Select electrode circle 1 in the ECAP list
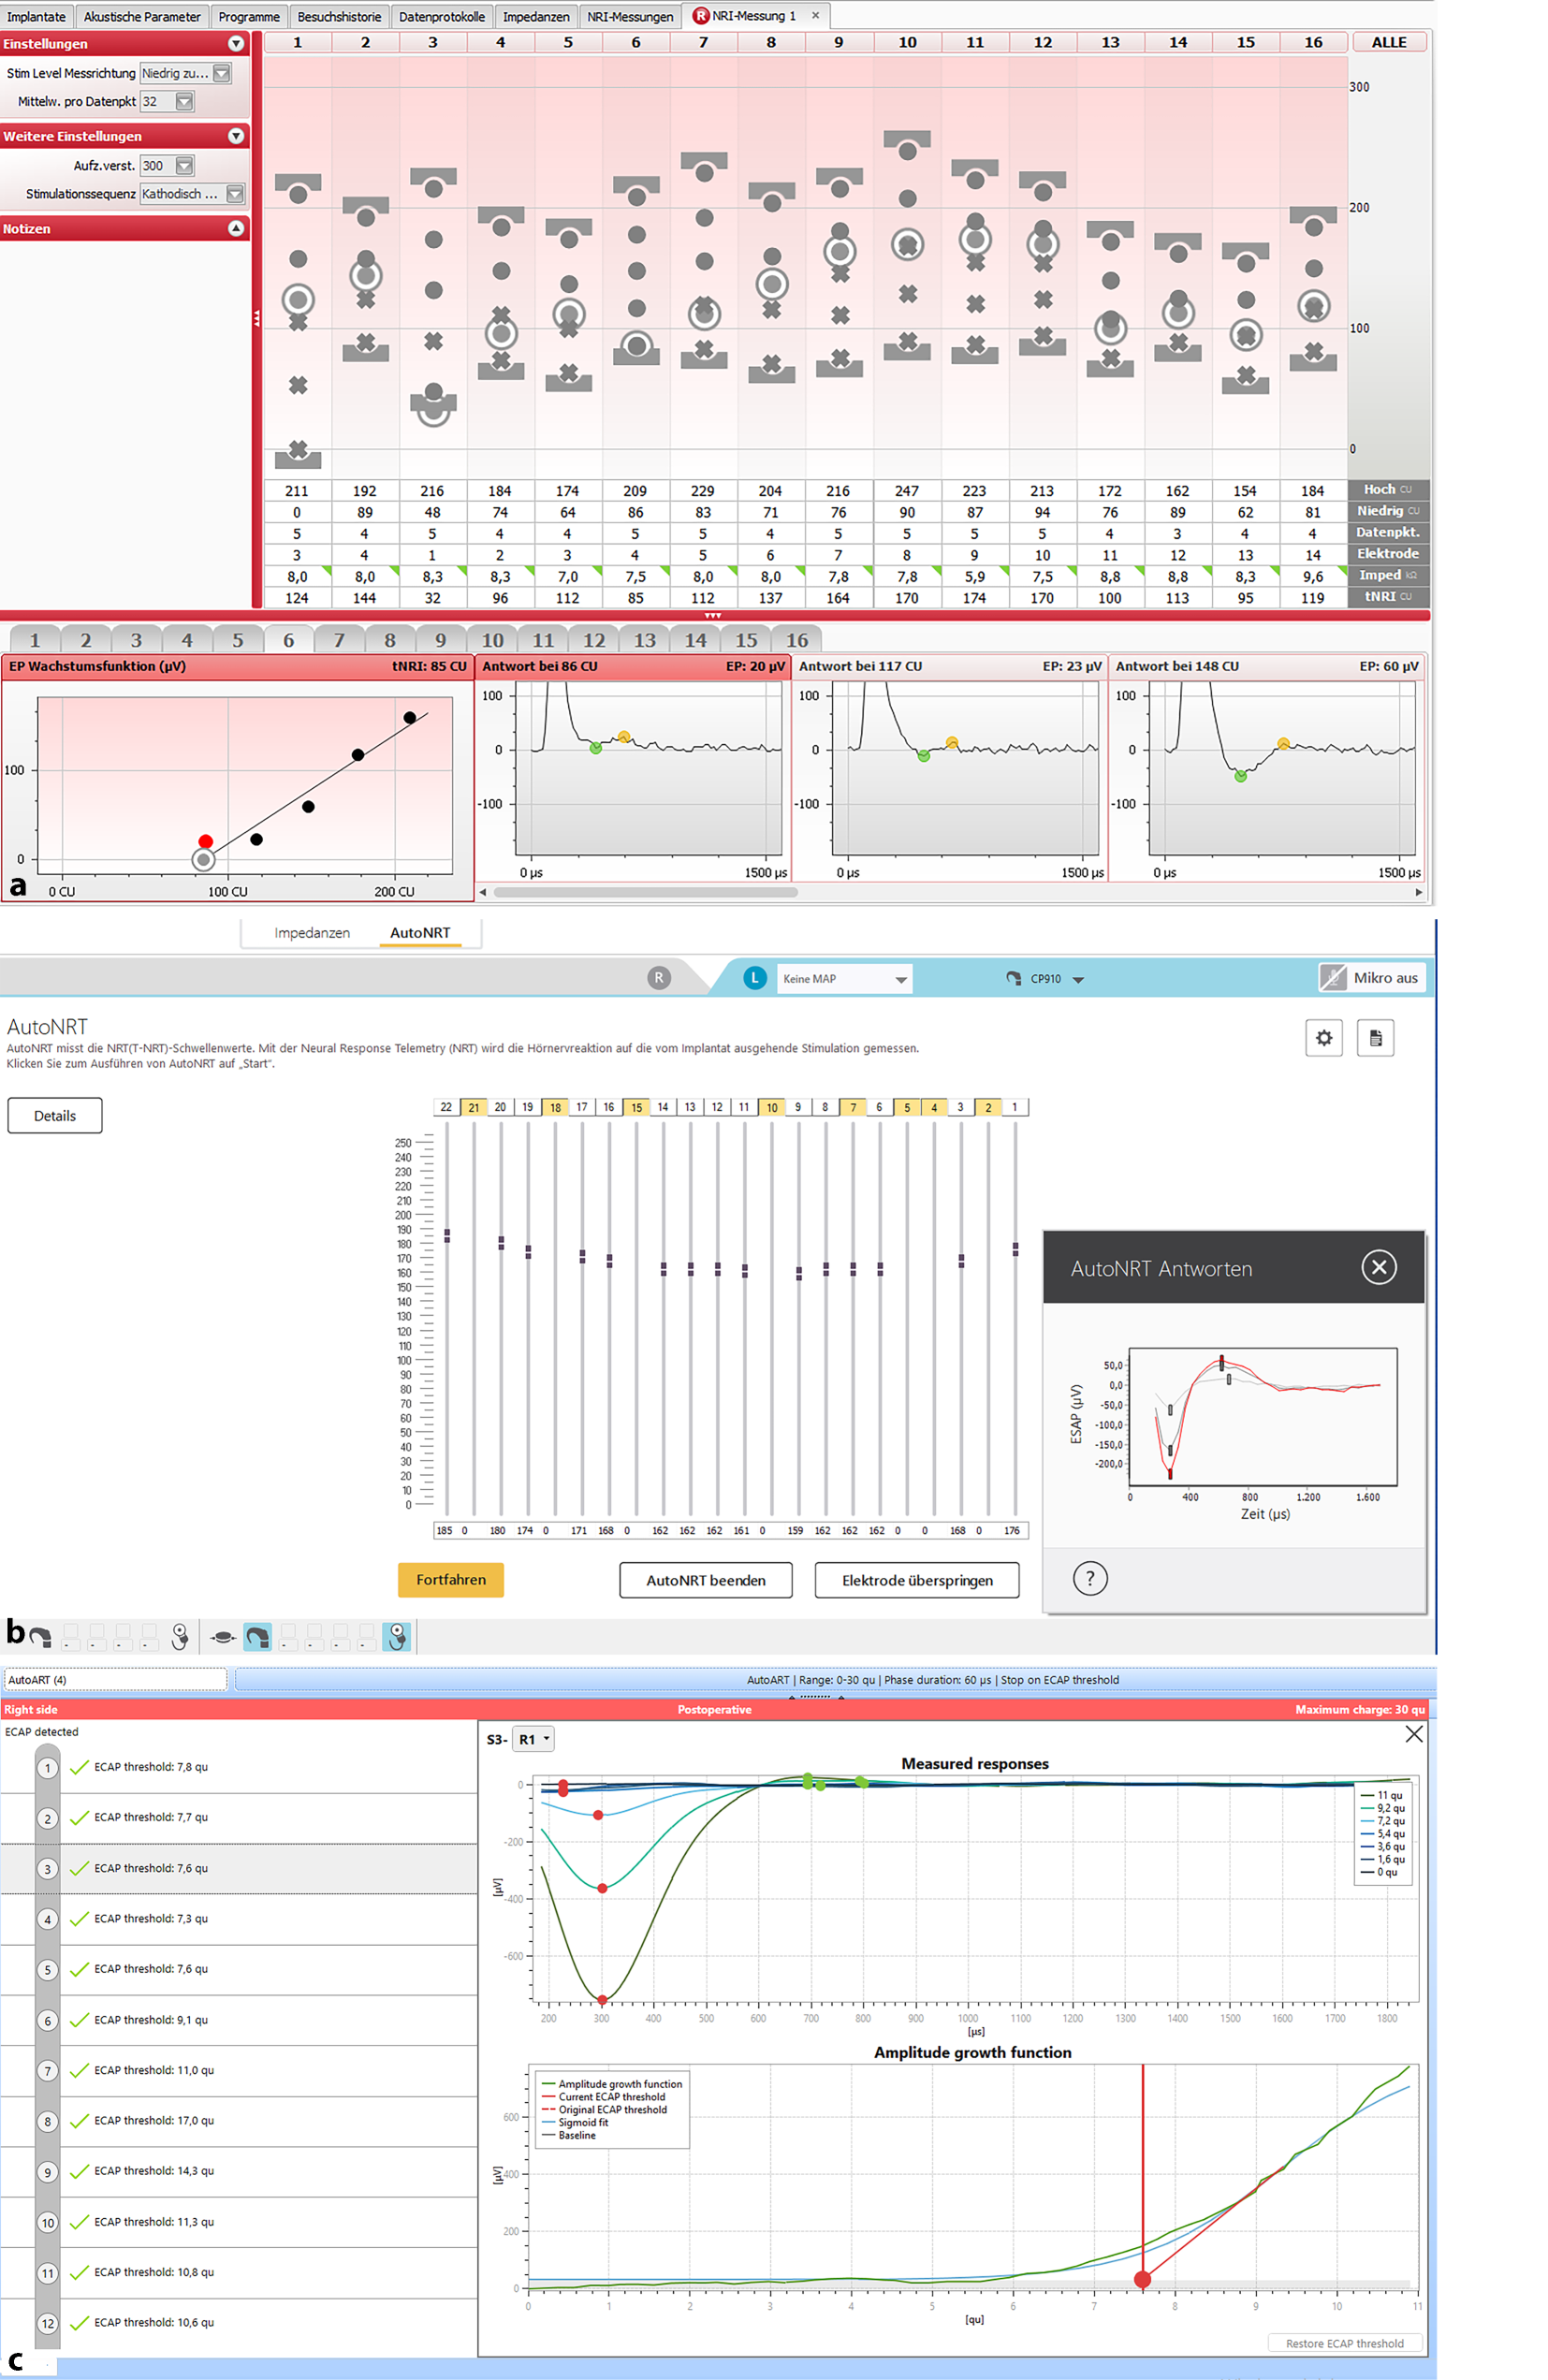Image resolution: width=1548 pixels, height=2380 pixels. point(47,1768)
